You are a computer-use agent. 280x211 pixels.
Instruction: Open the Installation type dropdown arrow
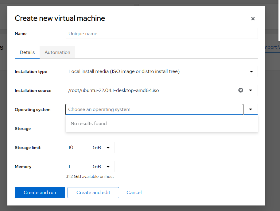[251, 71]
